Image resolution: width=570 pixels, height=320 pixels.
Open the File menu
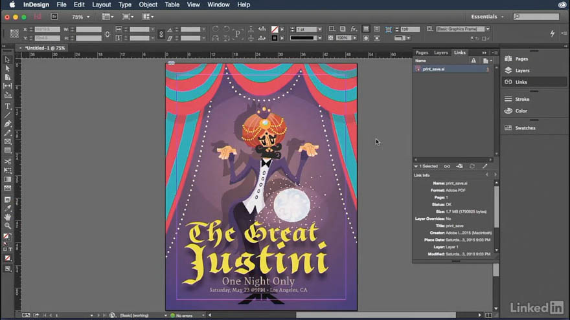[62, 5]
